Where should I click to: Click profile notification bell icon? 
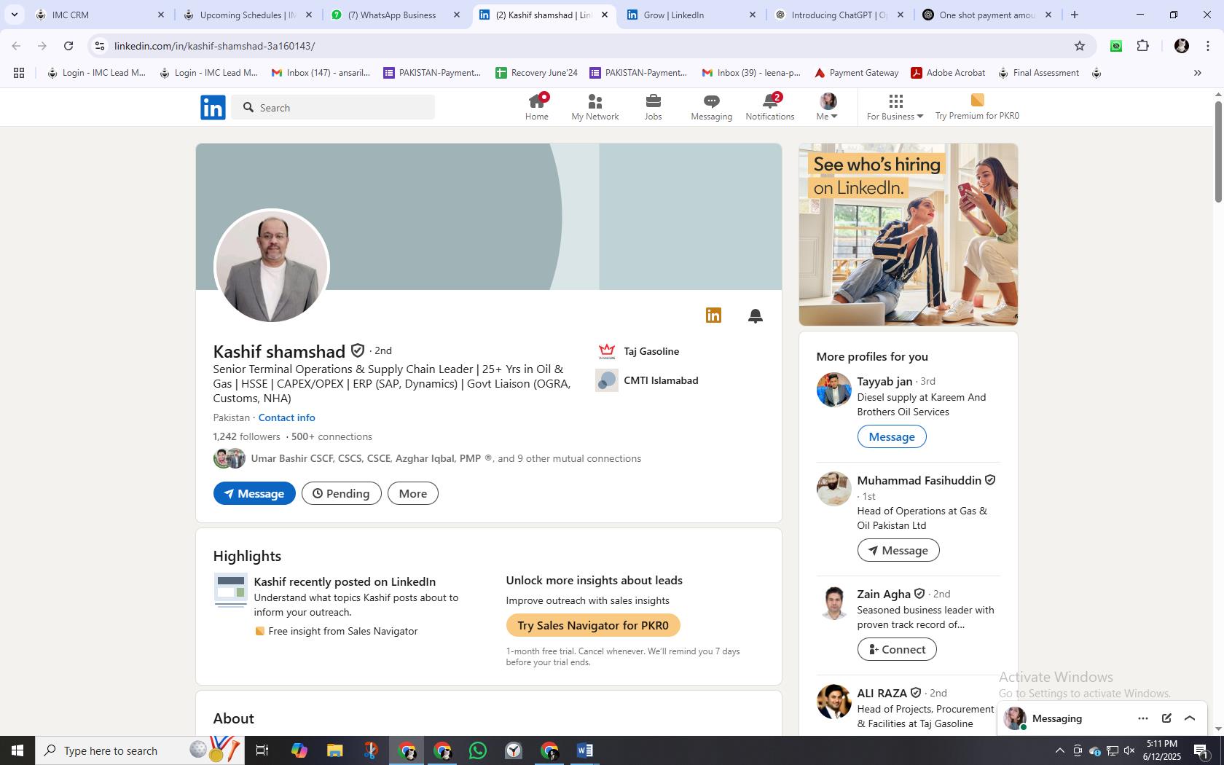coord(756,315)
